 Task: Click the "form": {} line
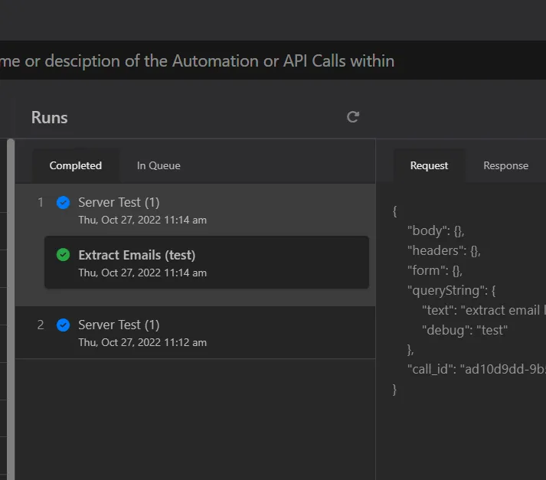(434, 270)
